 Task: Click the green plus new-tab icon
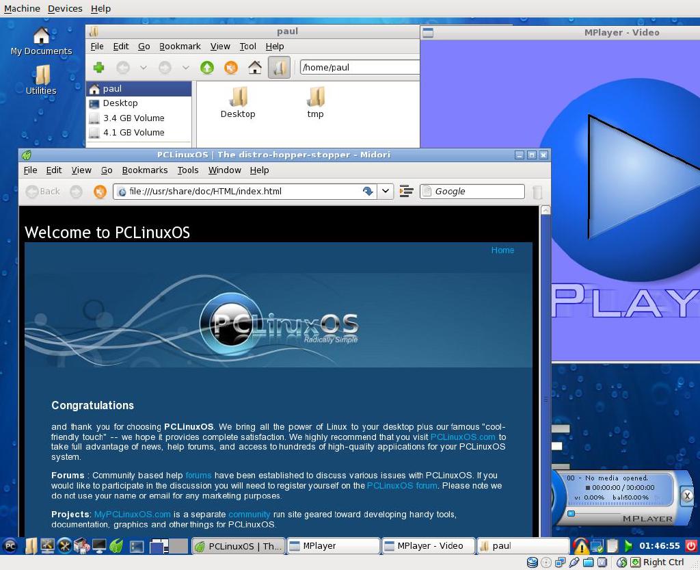98,67
